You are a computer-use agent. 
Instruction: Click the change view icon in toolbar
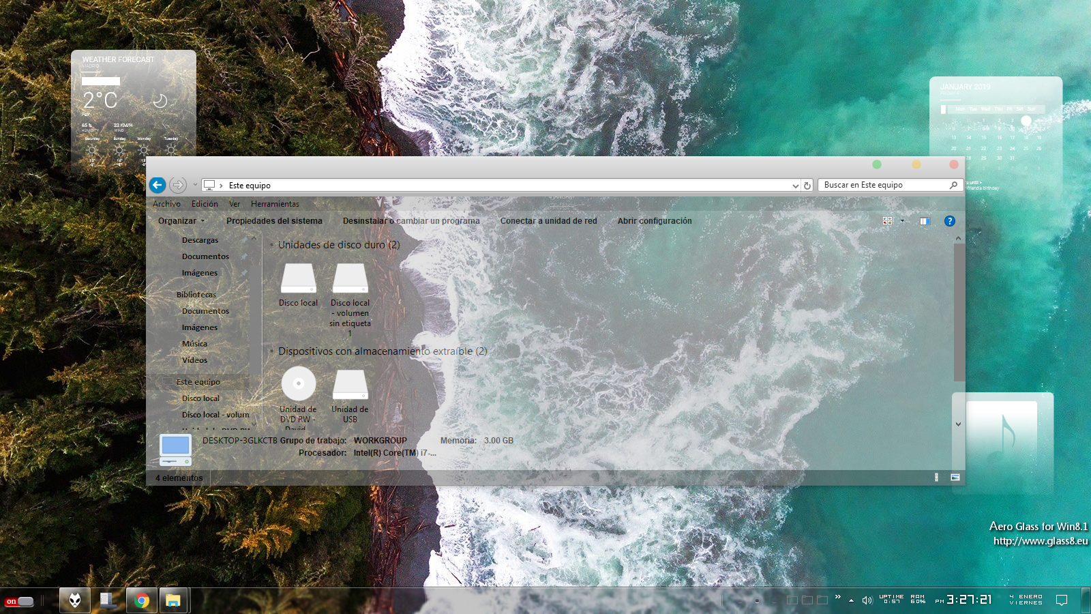coord(887,221)
